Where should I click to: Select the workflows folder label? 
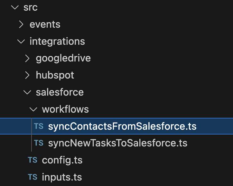pyautogui.click(x=65, y=109)
